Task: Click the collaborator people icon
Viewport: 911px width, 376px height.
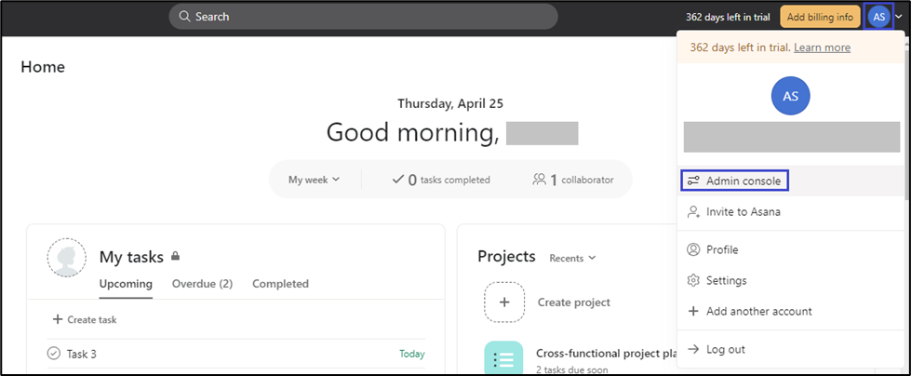Action: point(538,180)
